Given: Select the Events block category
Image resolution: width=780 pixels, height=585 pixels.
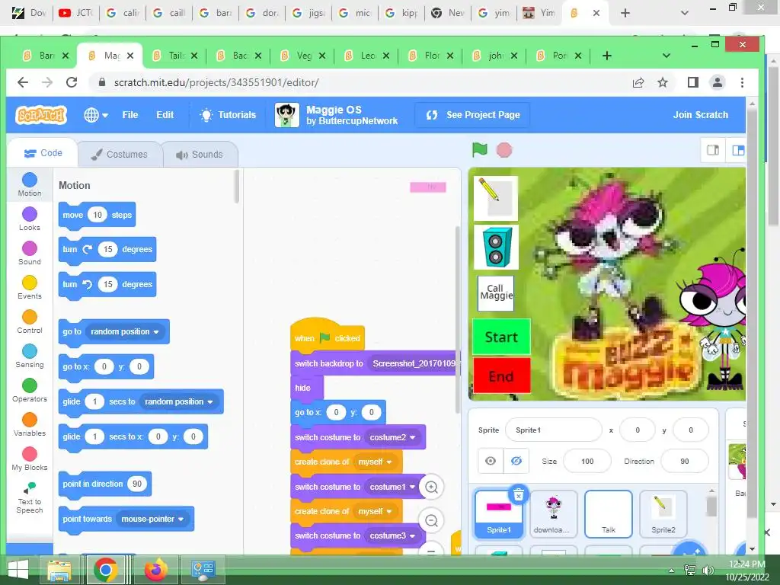Looking at the screenshot, I should [30, 287].
